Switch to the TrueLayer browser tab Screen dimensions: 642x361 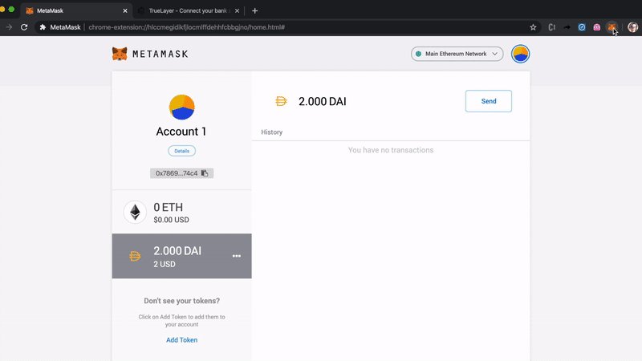tap(188, 10)
